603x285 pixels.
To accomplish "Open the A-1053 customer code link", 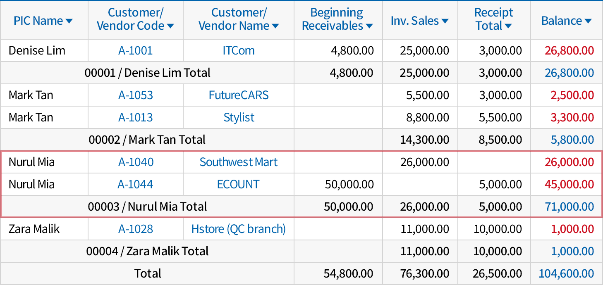I will click(x=135, y=95).
